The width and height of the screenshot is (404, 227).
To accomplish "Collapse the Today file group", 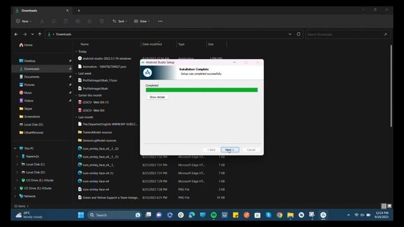I will 76,52.
